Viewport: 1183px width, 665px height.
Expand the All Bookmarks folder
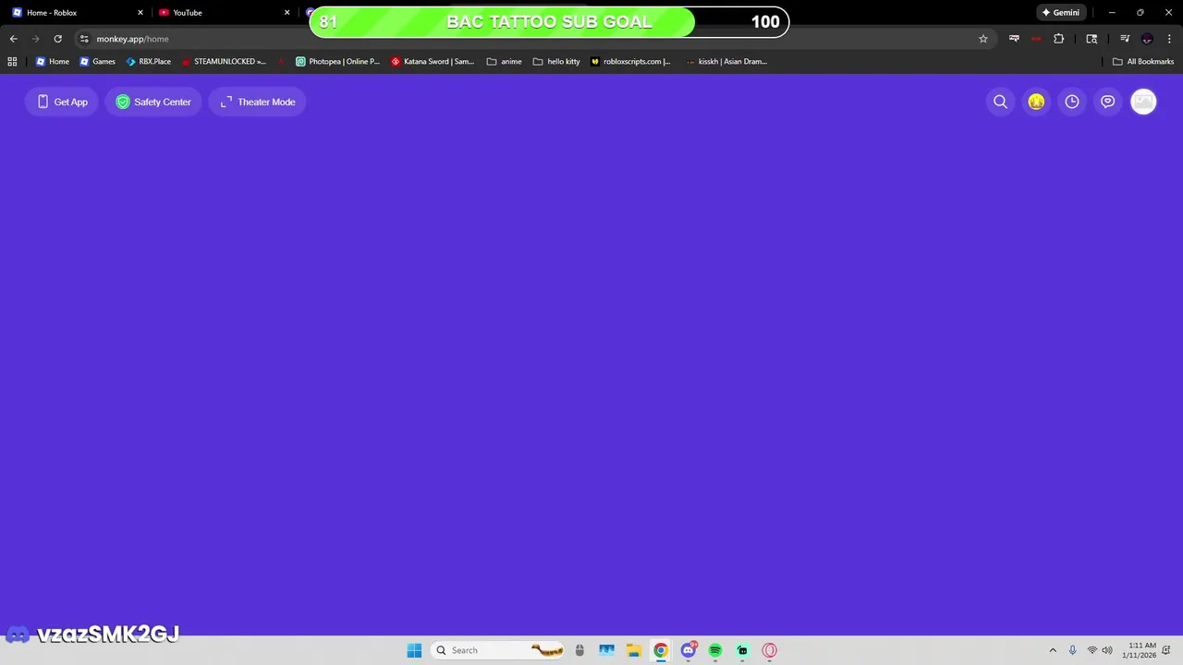click(x=1143, y=62)
